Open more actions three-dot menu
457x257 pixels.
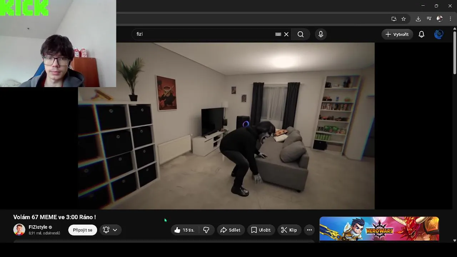[x=310, y=230]
